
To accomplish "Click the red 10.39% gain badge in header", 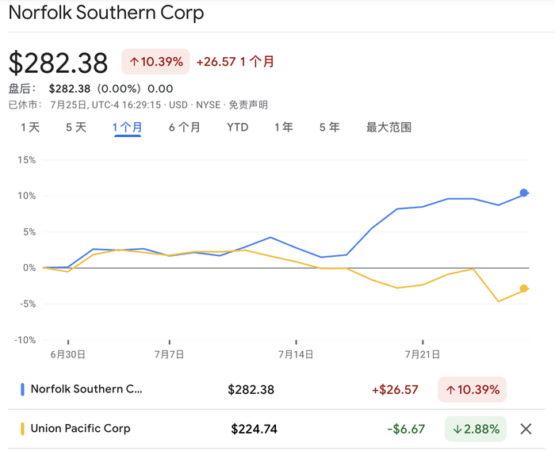I will (x=155, y=62).
